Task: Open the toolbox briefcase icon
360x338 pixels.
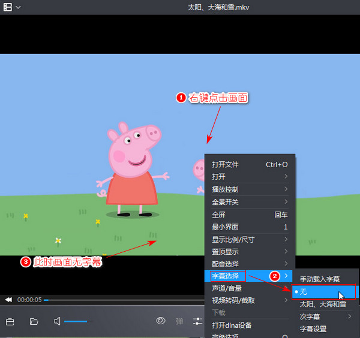Action: coord(10,321)
